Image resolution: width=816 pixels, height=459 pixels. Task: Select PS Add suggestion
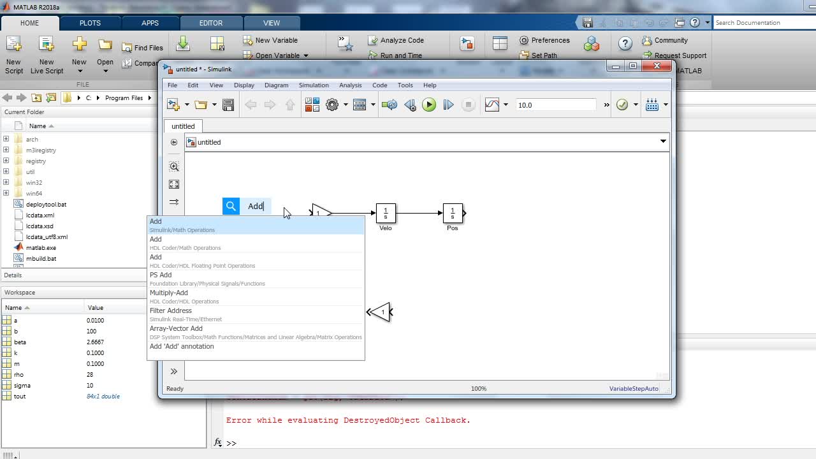pos(256,279)
